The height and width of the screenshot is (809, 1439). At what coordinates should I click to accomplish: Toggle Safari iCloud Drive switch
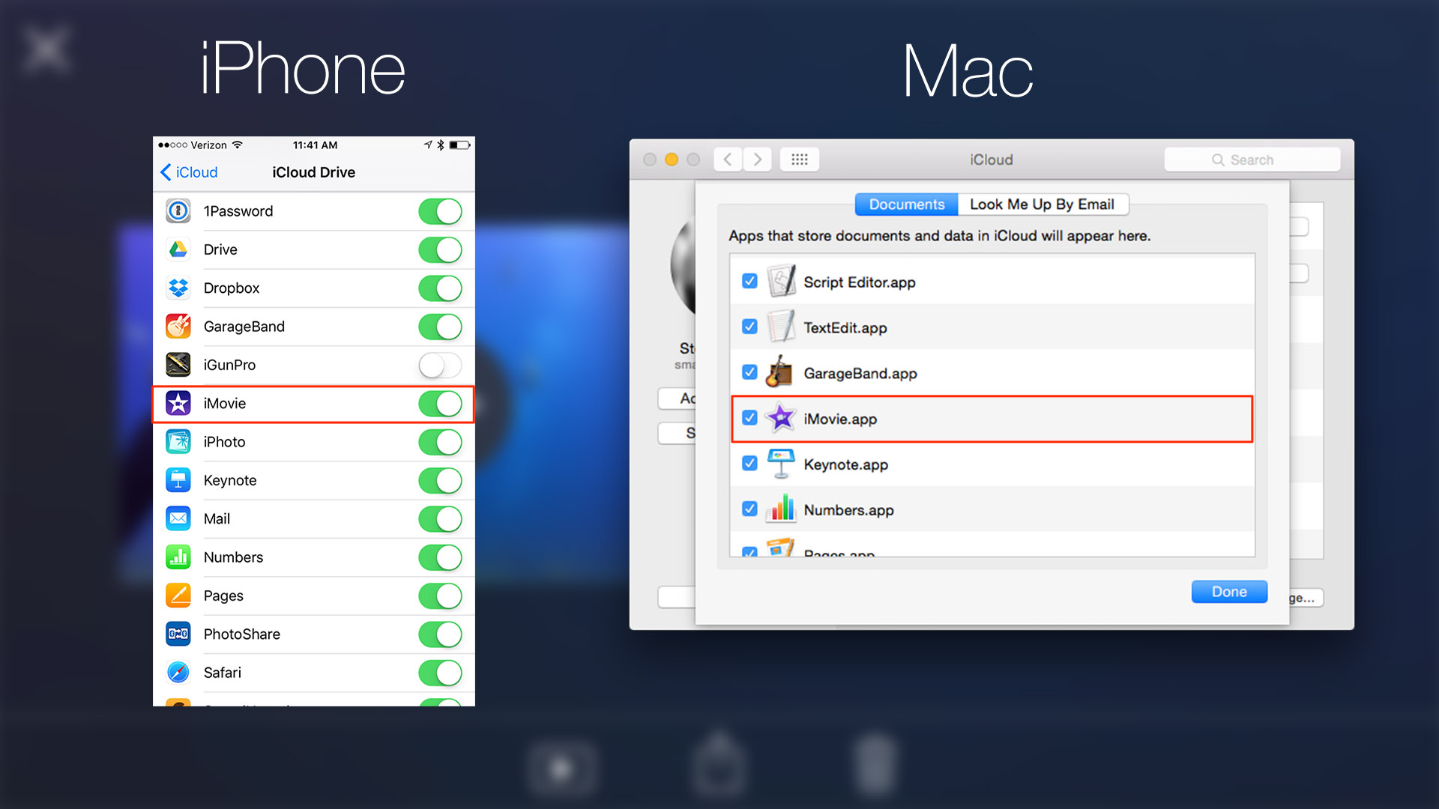pos(441,673)
